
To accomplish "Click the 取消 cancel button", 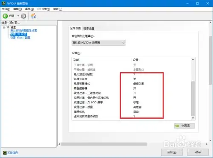I will tap(198, 152).
